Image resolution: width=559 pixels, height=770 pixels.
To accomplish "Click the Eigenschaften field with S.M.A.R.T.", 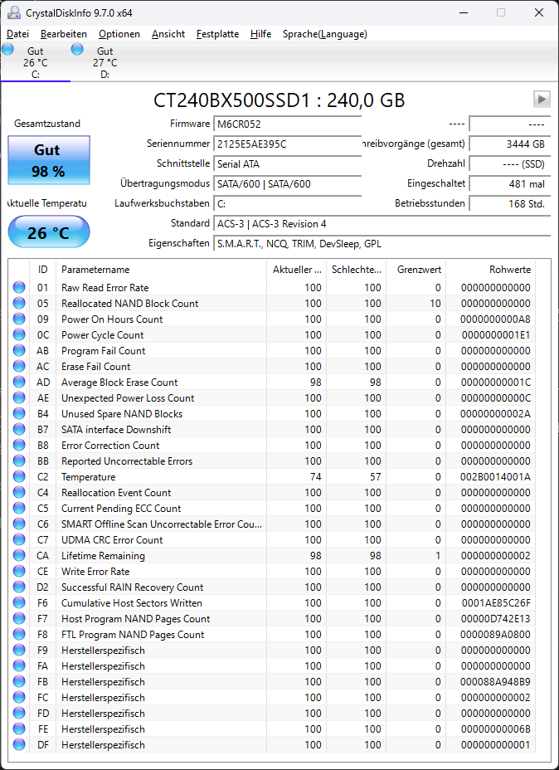I will [x=382, y=244].
